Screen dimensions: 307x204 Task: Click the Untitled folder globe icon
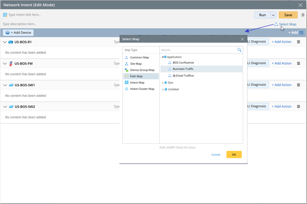(166, 89)
